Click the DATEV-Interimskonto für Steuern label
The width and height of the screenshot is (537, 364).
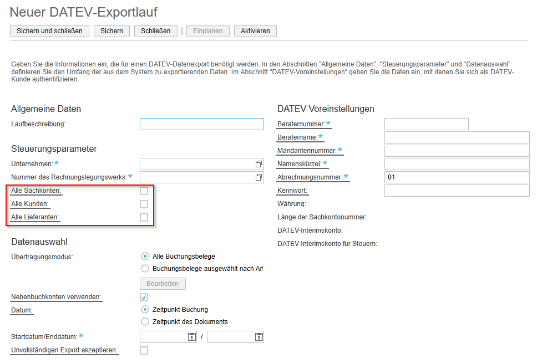tap(327, 244)
